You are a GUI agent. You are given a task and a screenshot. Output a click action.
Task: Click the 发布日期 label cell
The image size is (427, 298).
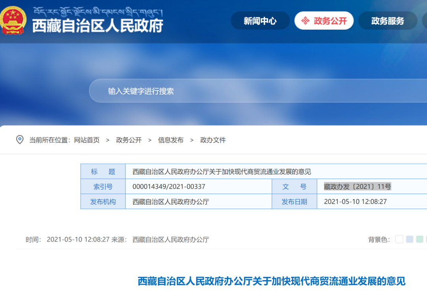(x=295, y=202)
